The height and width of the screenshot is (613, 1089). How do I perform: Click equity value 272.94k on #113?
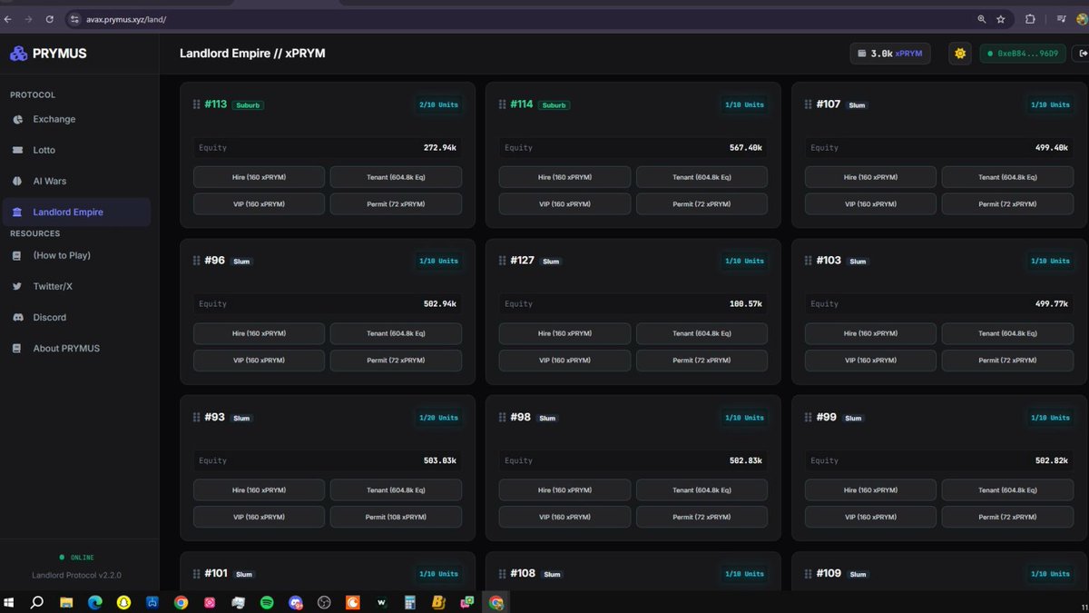[x=440, y=148]
